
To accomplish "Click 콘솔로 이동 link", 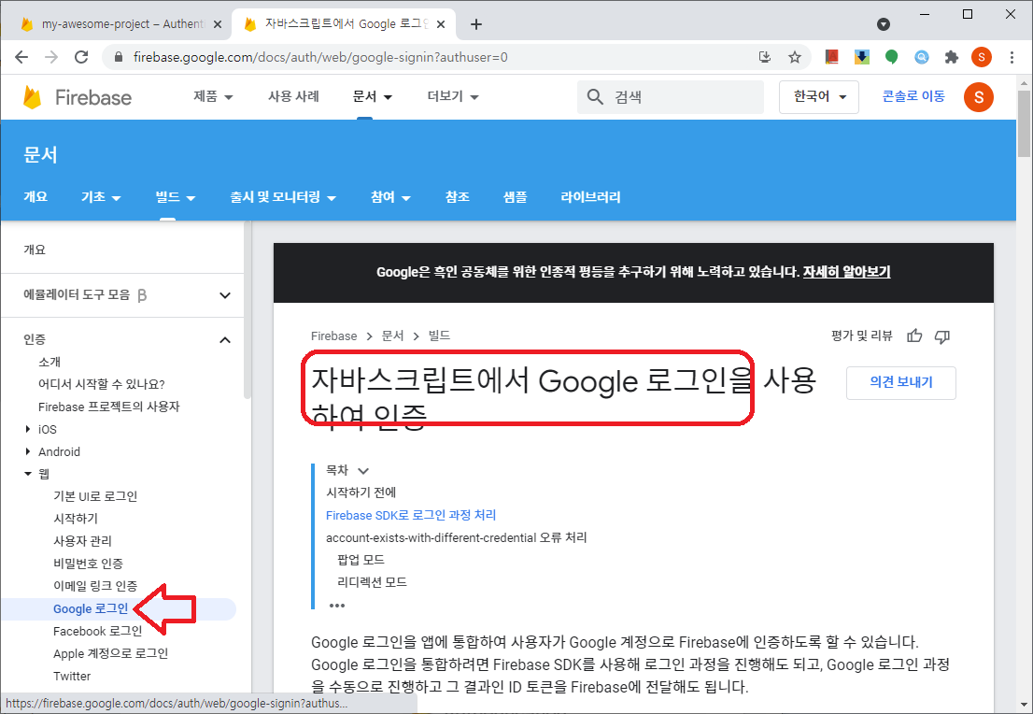I will [x=913, y=97].
